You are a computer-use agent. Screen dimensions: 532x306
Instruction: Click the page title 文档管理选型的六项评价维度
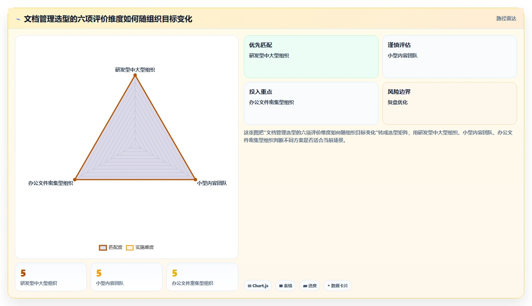coord(108,19)
